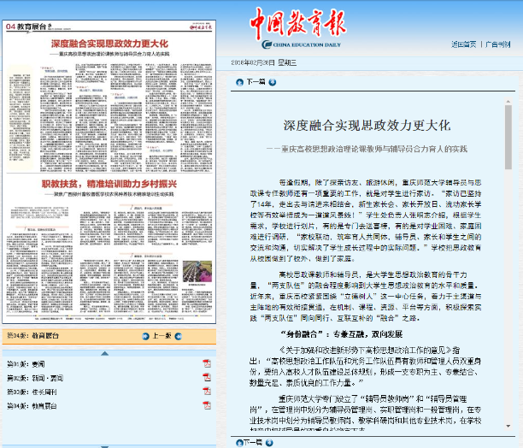Click the PDF icon for page 04 教育展台
Viewport: 523px width, 448px height.
[207, 407]
